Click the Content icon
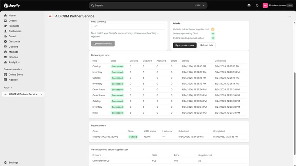This screenshot has height=166, width=296. 6,47
